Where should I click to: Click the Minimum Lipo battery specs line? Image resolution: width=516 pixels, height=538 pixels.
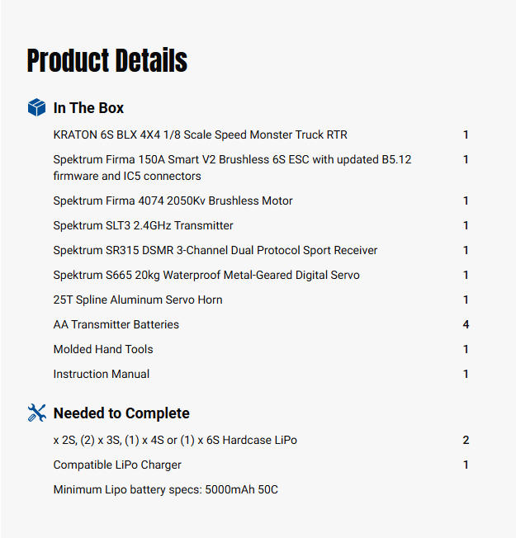click(166, 489)
